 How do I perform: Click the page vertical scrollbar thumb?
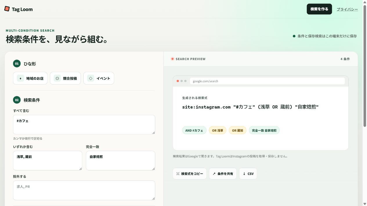(365, 65)
